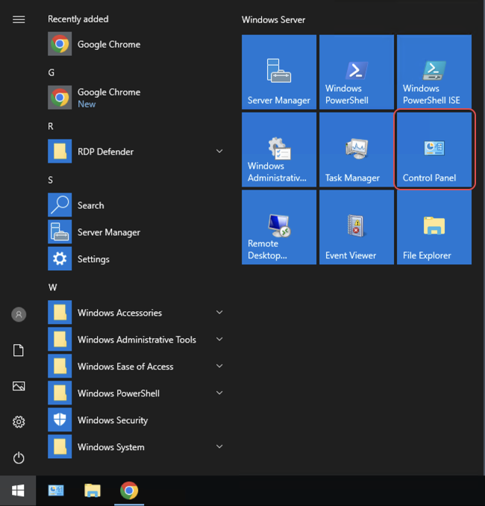Click the Windows PowerShell folder label
This screenshot has height=506, width=485.
119,393
